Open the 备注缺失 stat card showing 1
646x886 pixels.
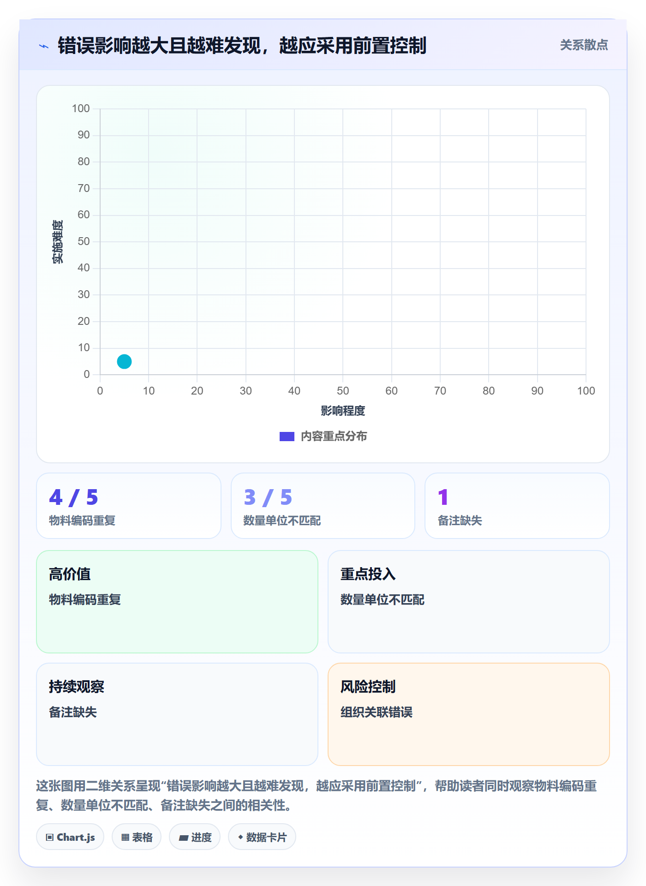tap(517, 506)
